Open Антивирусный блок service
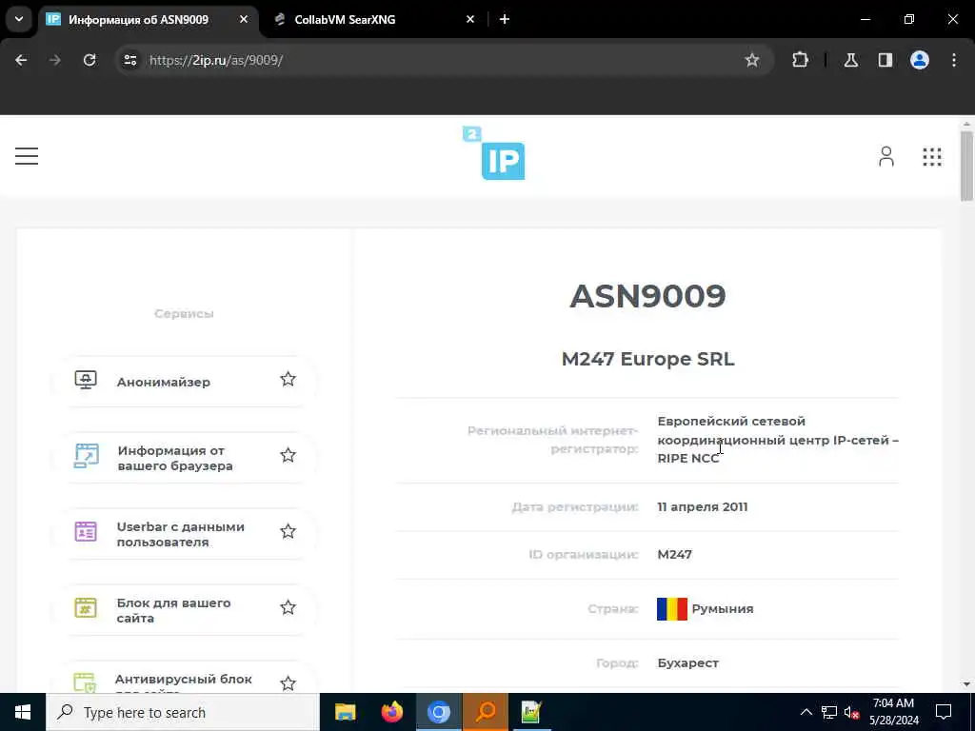 point(184,678)
